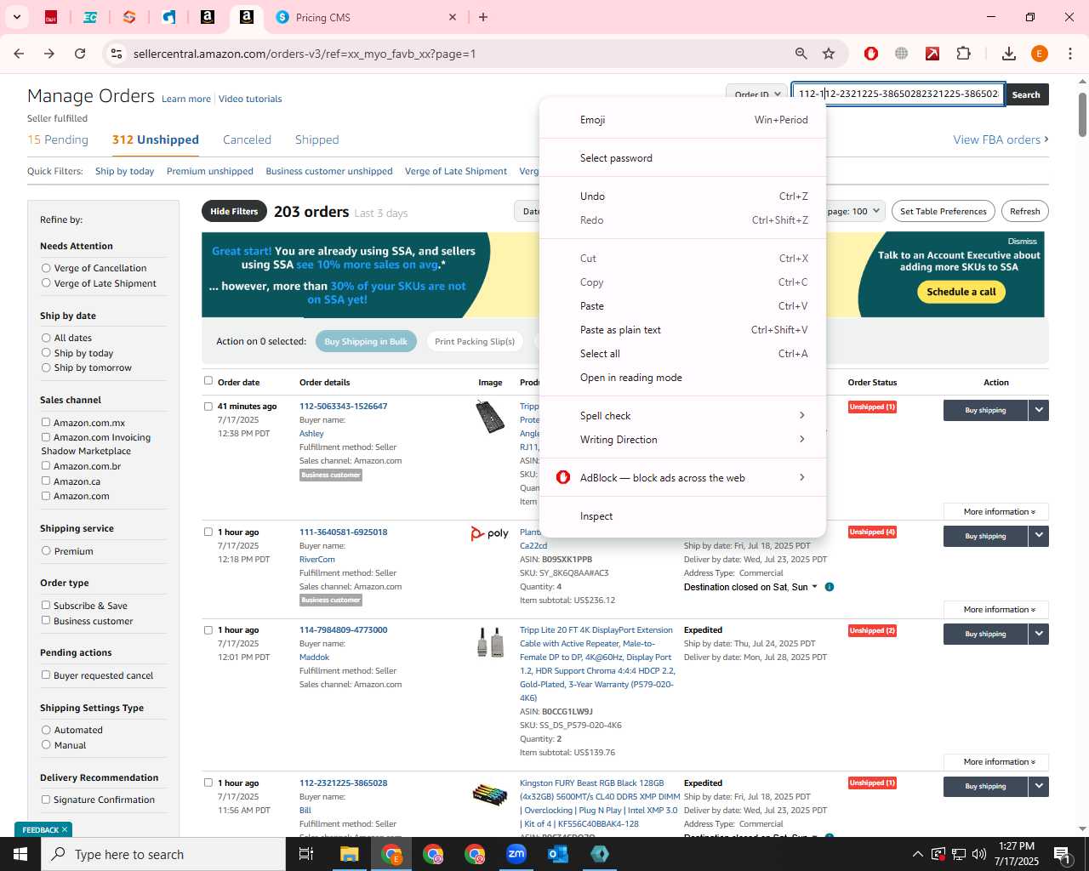Open order 114-7984809-4773000 link
The width and height of the screenshot is (1089, 871).
pos(343,629)
